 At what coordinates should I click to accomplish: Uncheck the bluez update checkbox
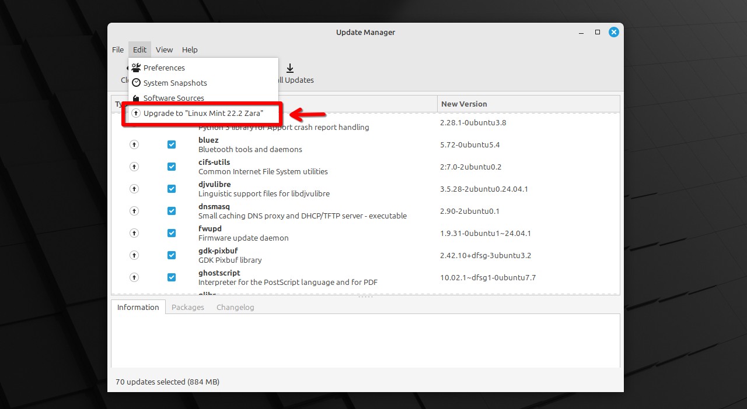coord(172,144)
